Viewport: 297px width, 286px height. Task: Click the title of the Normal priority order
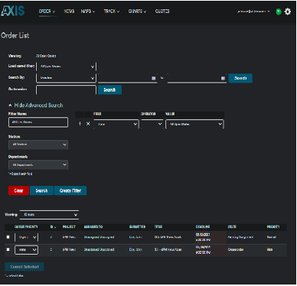[x=168, y=237]
